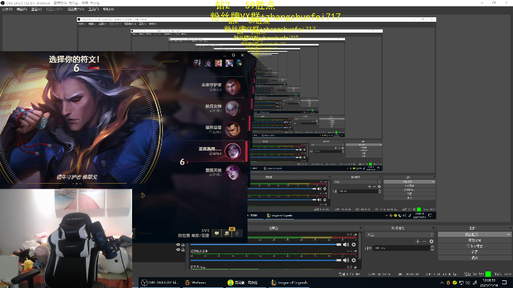Click fourth enemy champion icon at top

[x=229, y=63]
